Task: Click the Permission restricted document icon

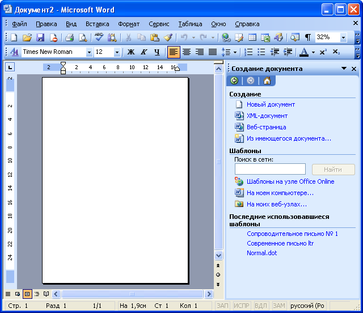Action: [x=53, y=37]
